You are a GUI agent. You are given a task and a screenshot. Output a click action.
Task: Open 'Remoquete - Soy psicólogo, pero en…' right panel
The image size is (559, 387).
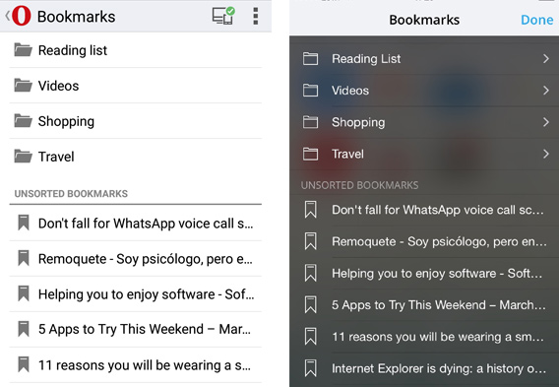click(439, 242)
